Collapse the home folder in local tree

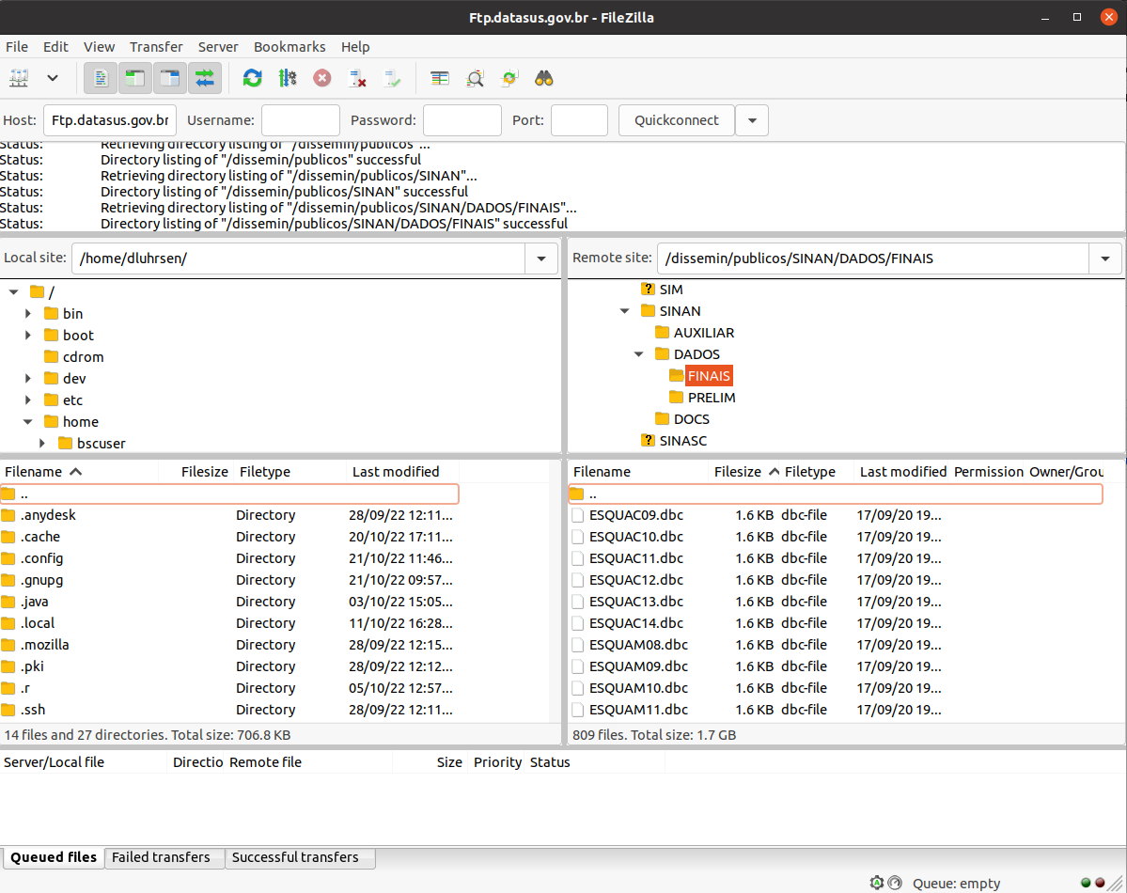pyautogui.click(x=28, y=421)
